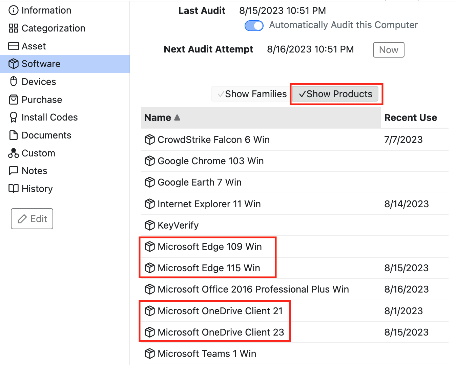The image size is (456, 365).
Task: Click the Devices mouse icon
Action: 13,82
